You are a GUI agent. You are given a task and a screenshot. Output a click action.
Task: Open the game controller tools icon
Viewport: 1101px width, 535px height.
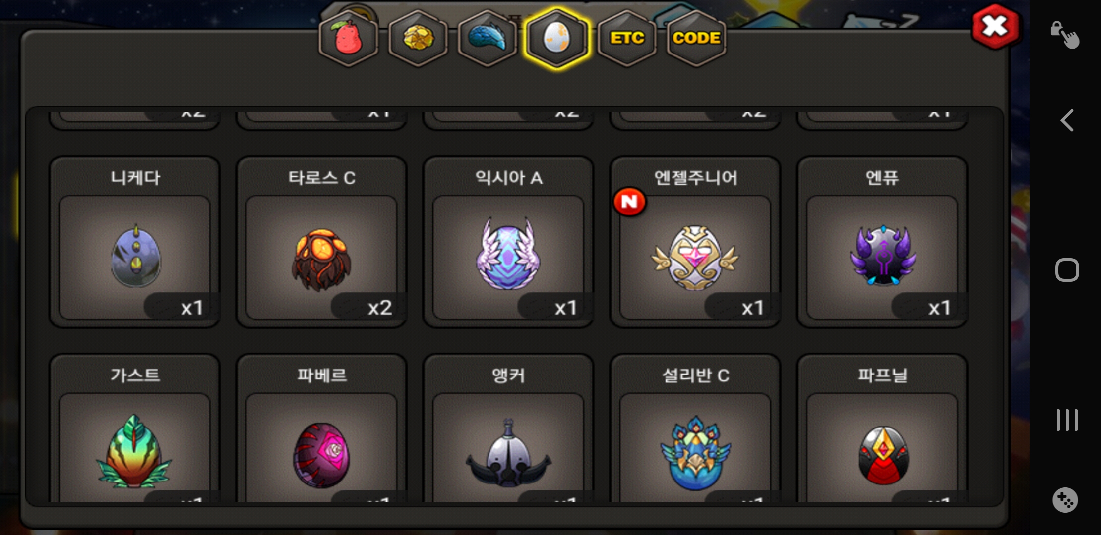[1065, 500]
